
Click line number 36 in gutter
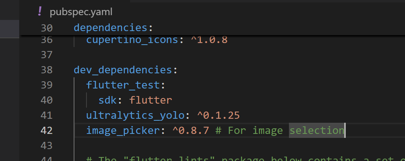coord(46,40)
